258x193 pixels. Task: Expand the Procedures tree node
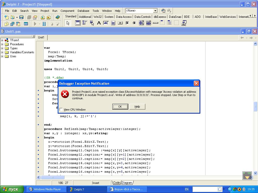(x=2, y=44)
